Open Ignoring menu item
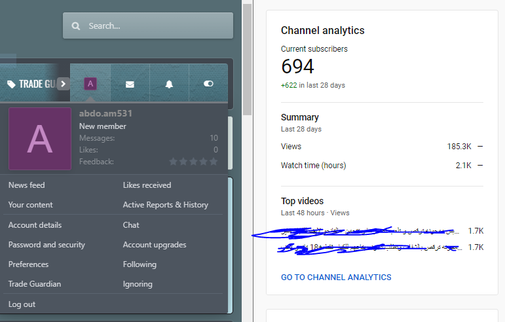This screenshot has height=322, width=505. click(138, 284)
